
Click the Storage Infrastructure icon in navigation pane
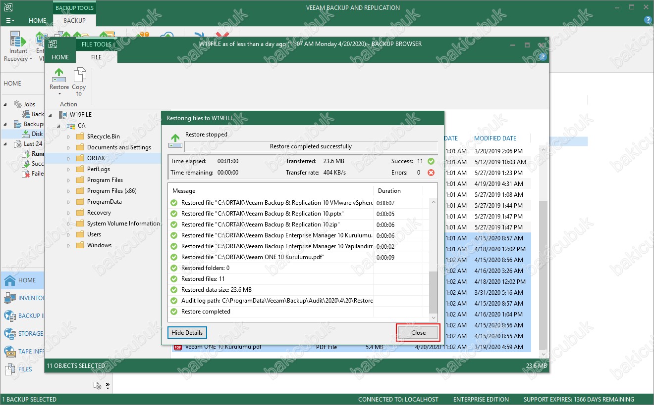pyautogui.click(x=9, y=334)
